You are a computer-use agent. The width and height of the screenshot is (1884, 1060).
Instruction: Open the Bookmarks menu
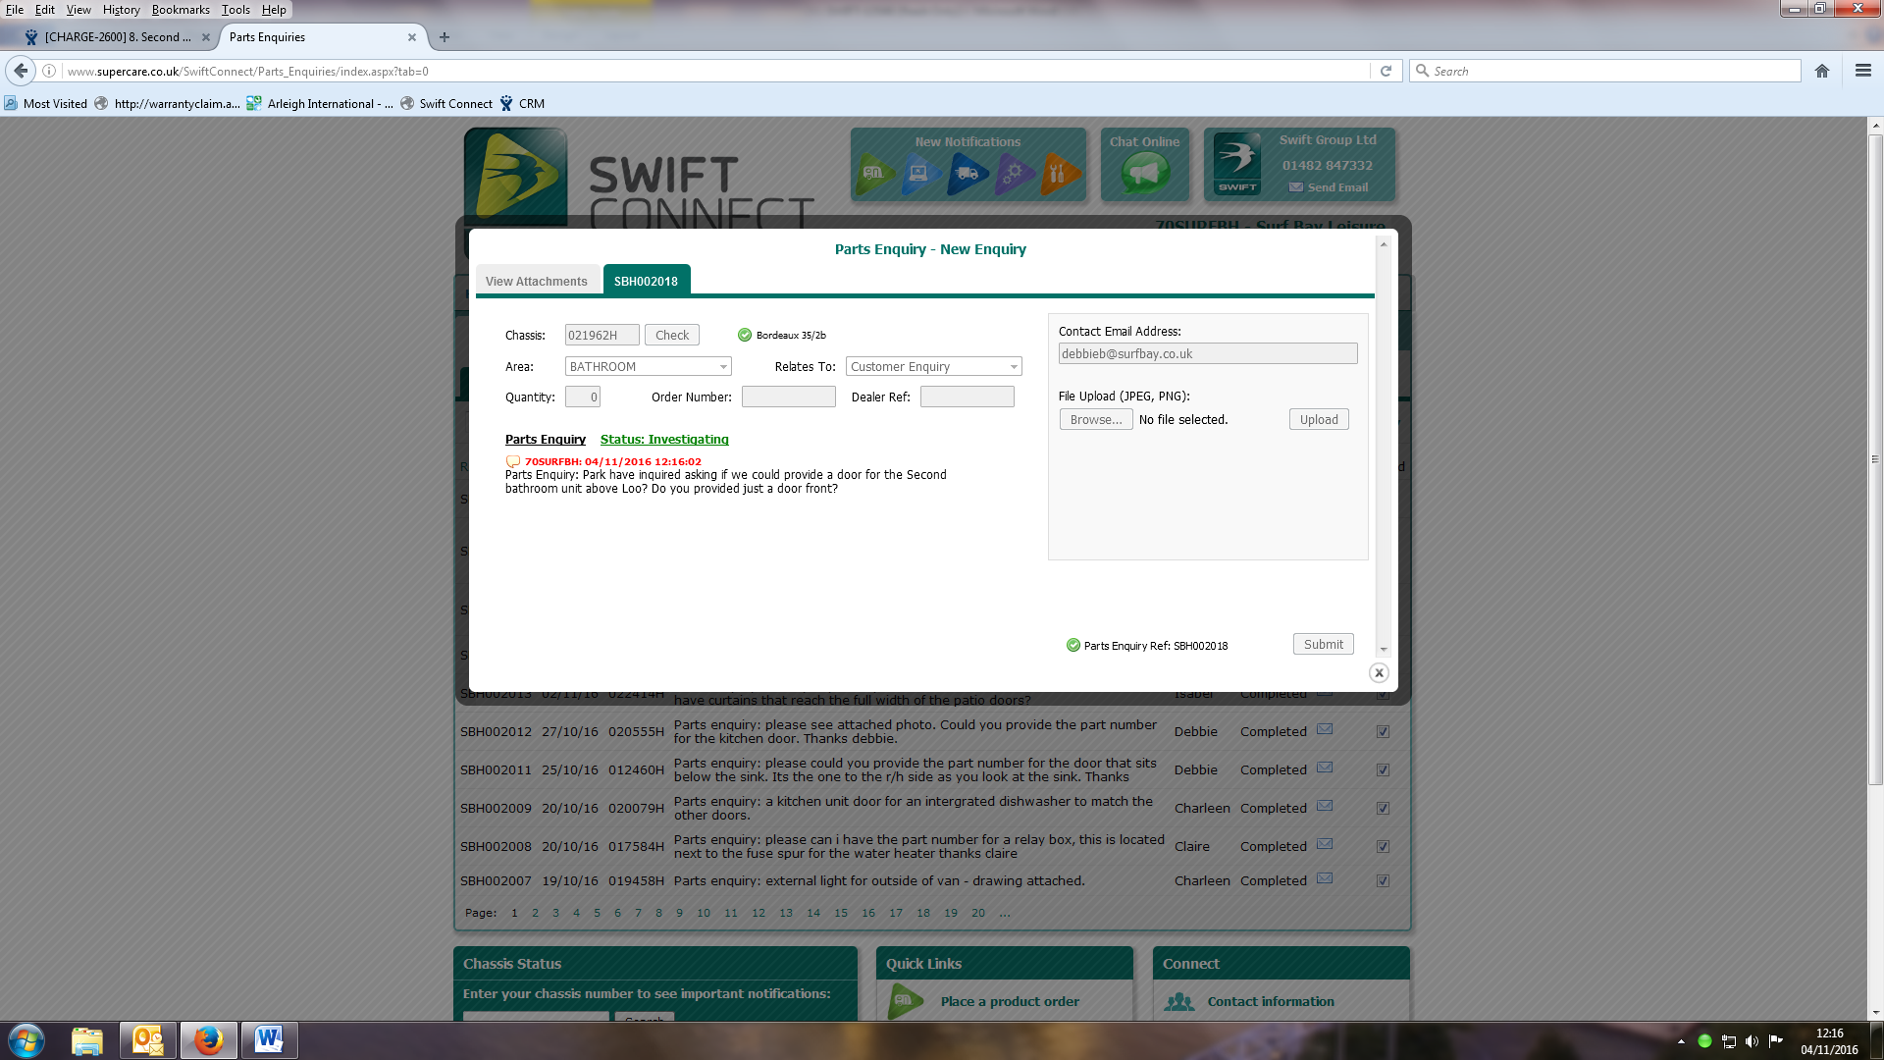point(181,10)
